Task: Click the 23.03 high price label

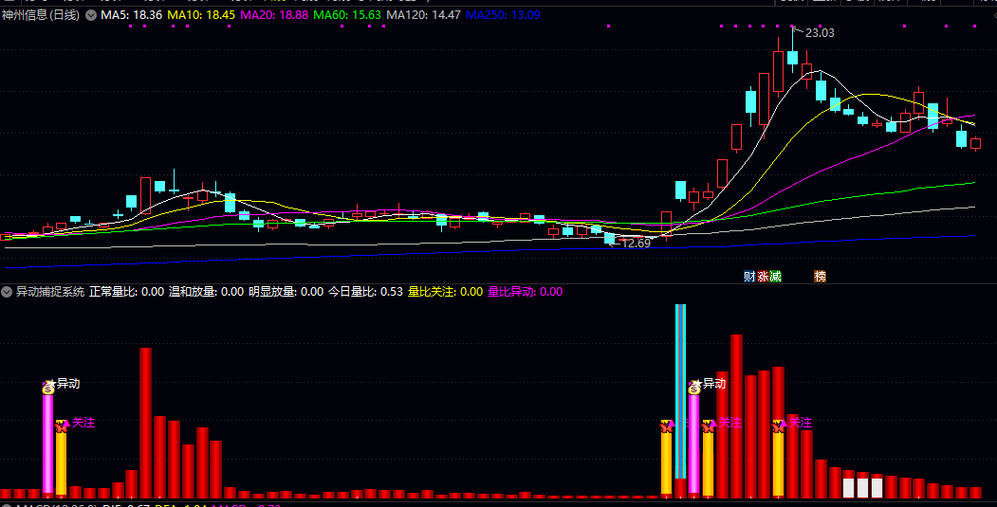Action: [820, 33]
